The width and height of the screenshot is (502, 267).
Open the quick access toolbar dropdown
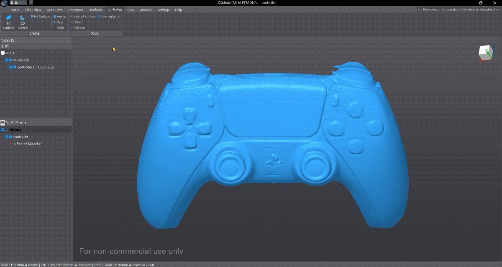coord(31,3)
